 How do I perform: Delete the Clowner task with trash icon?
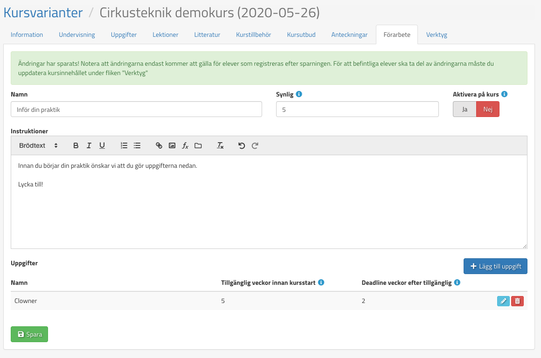click(x=517, y=301)
